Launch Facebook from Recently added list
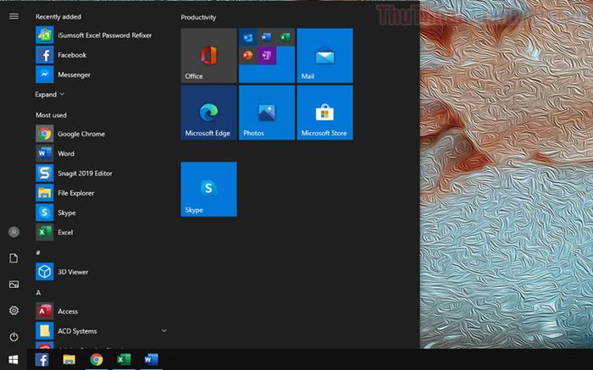 (101, 55)
